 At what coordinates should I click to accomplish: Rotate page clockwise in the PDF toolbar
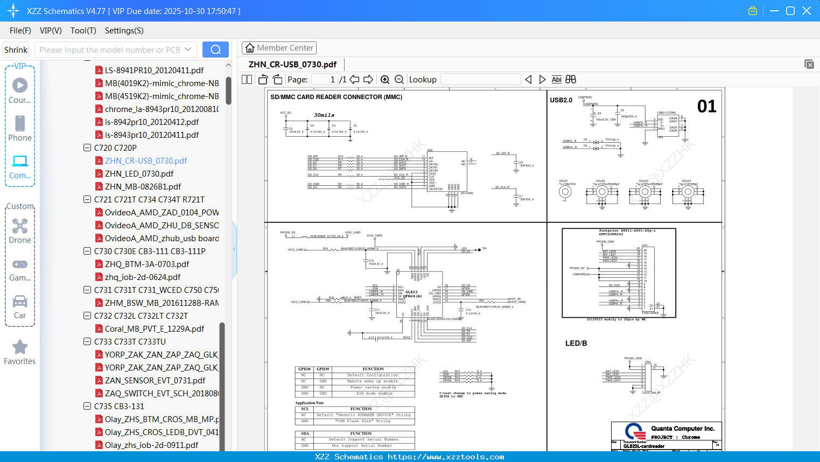[x=277, y=80]
